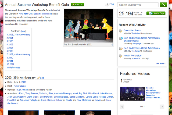Screen dimensions: 172x115
Task: Open the 2003 year link in Date
Action: (x=24, y=82)
